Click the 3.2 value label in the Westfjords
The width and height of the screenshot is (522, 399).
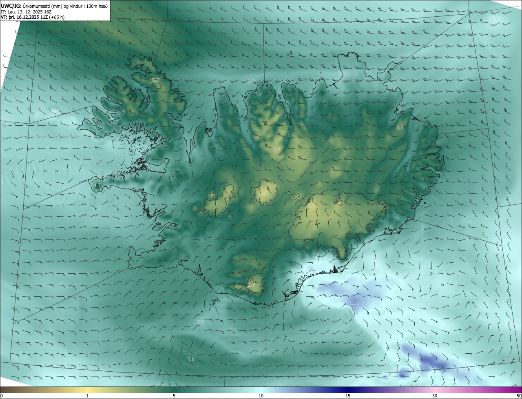pos(155,80)
